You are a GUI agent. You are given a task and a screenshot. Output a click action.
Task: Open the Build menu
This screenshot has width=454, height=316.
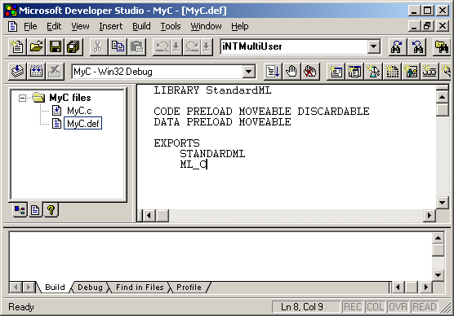(x=141, y=26)
